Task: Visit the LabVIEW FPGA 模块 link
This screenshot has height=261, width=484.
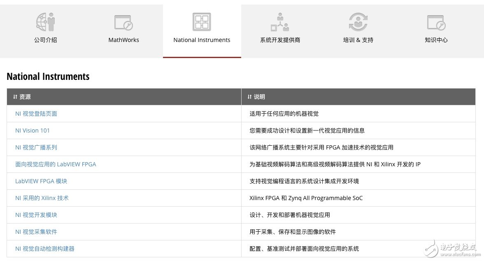Action: pyautogui.click(x=41, y=181)
